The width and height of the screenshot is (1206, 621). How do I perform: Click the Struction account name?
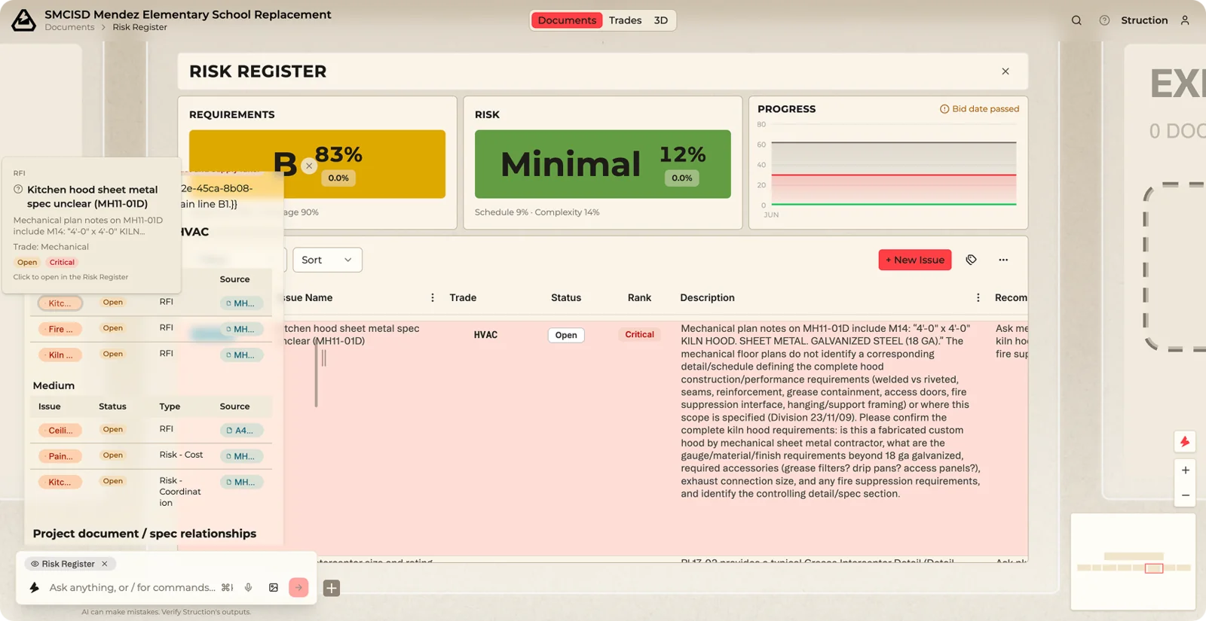click(1144, 20)
